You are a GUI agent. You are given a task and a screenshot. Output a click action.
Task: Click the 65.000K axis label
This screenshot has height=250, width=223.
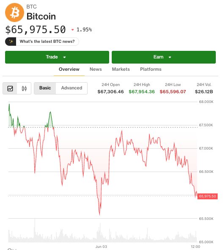click(206, 242)
